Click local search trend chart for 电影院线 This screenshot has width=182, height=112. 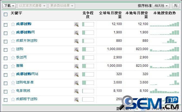(164, 91)
